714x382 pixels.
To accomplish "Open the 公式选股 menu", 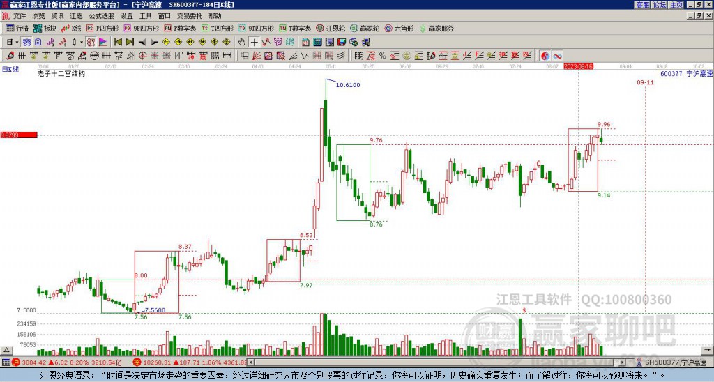I will [102, 16].
